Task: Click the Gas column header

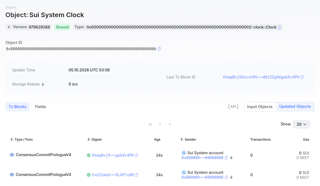Action: (x=306, y=139)
